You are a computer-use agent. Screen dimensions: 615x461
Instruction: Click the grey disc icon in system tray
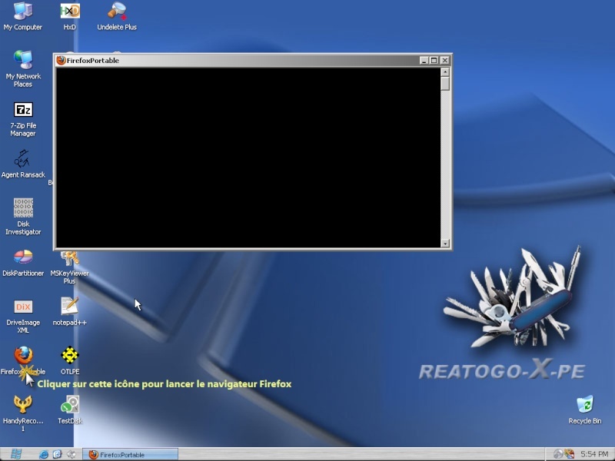point(558,454)
